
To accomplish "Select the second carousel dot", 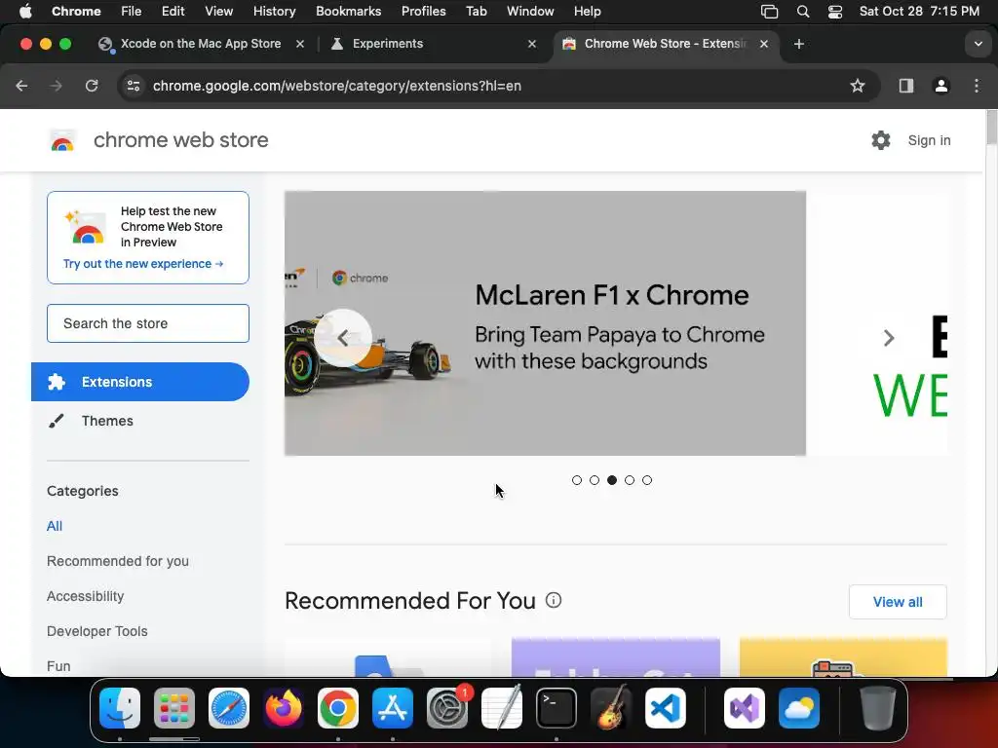I will click(595, 480).
